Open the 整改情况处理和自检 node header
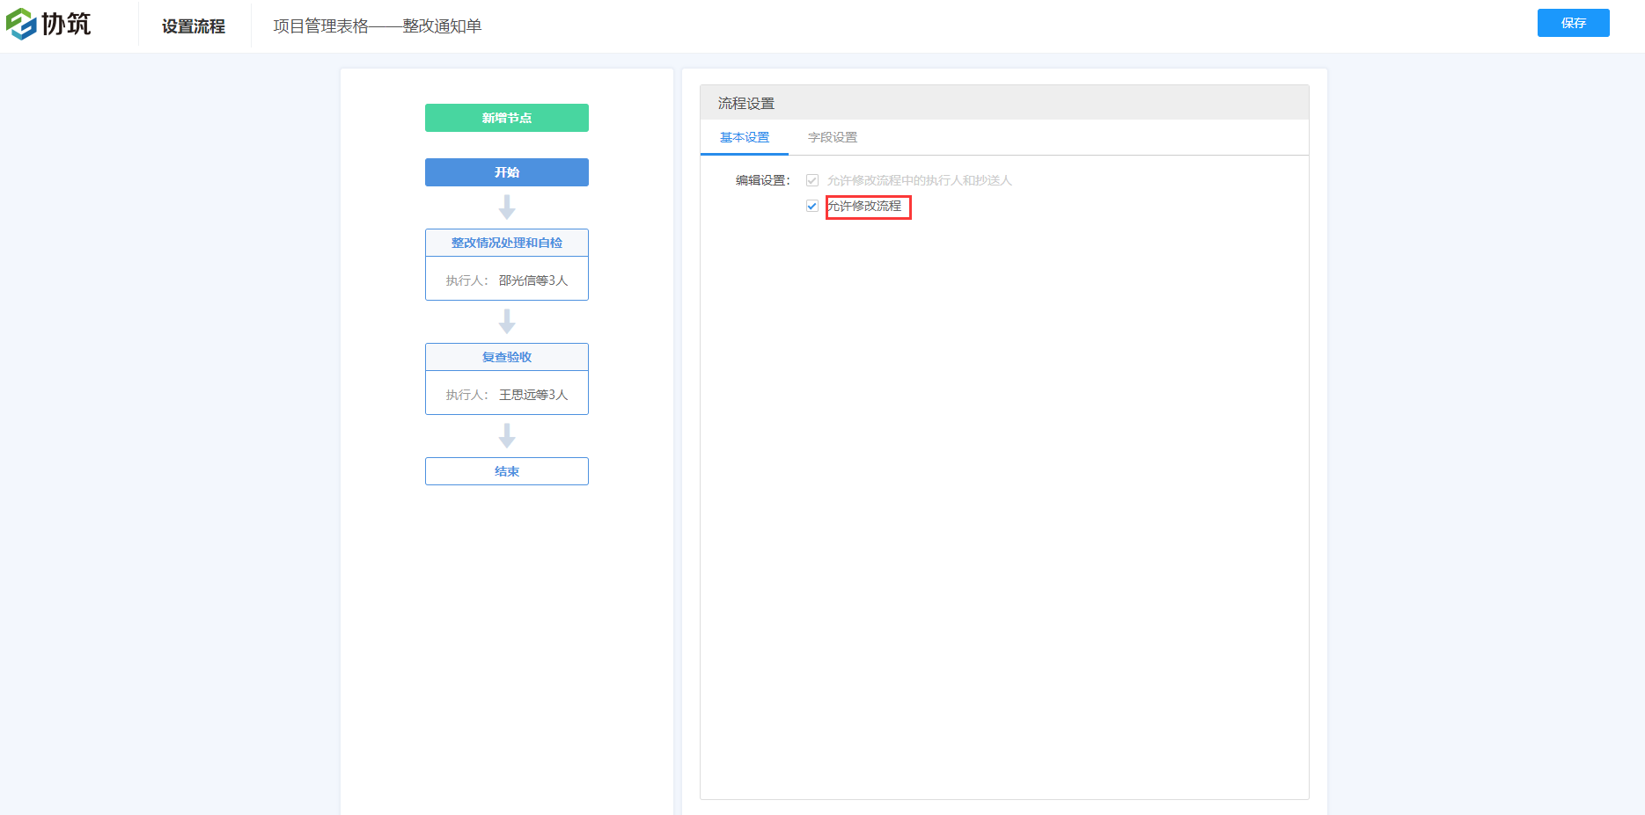The height and width of the screenshot is (815, 1645). pyautogui.click(x=507, y=243)
